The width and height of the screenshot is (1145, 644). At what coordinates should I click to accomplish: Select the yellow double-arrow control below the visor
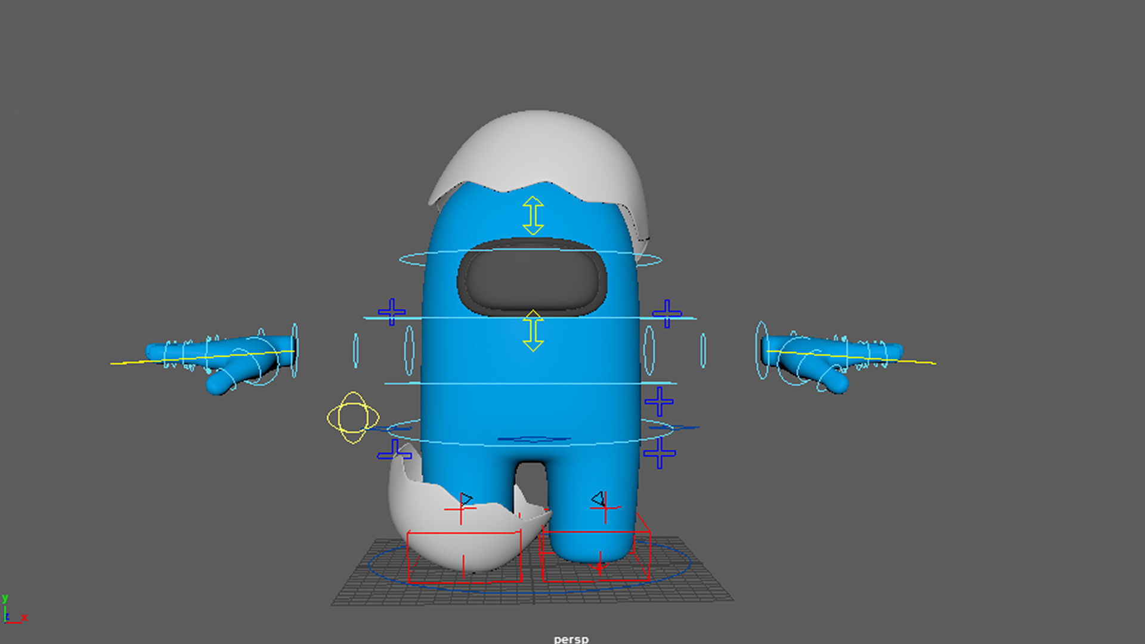(x=533, y=331)
